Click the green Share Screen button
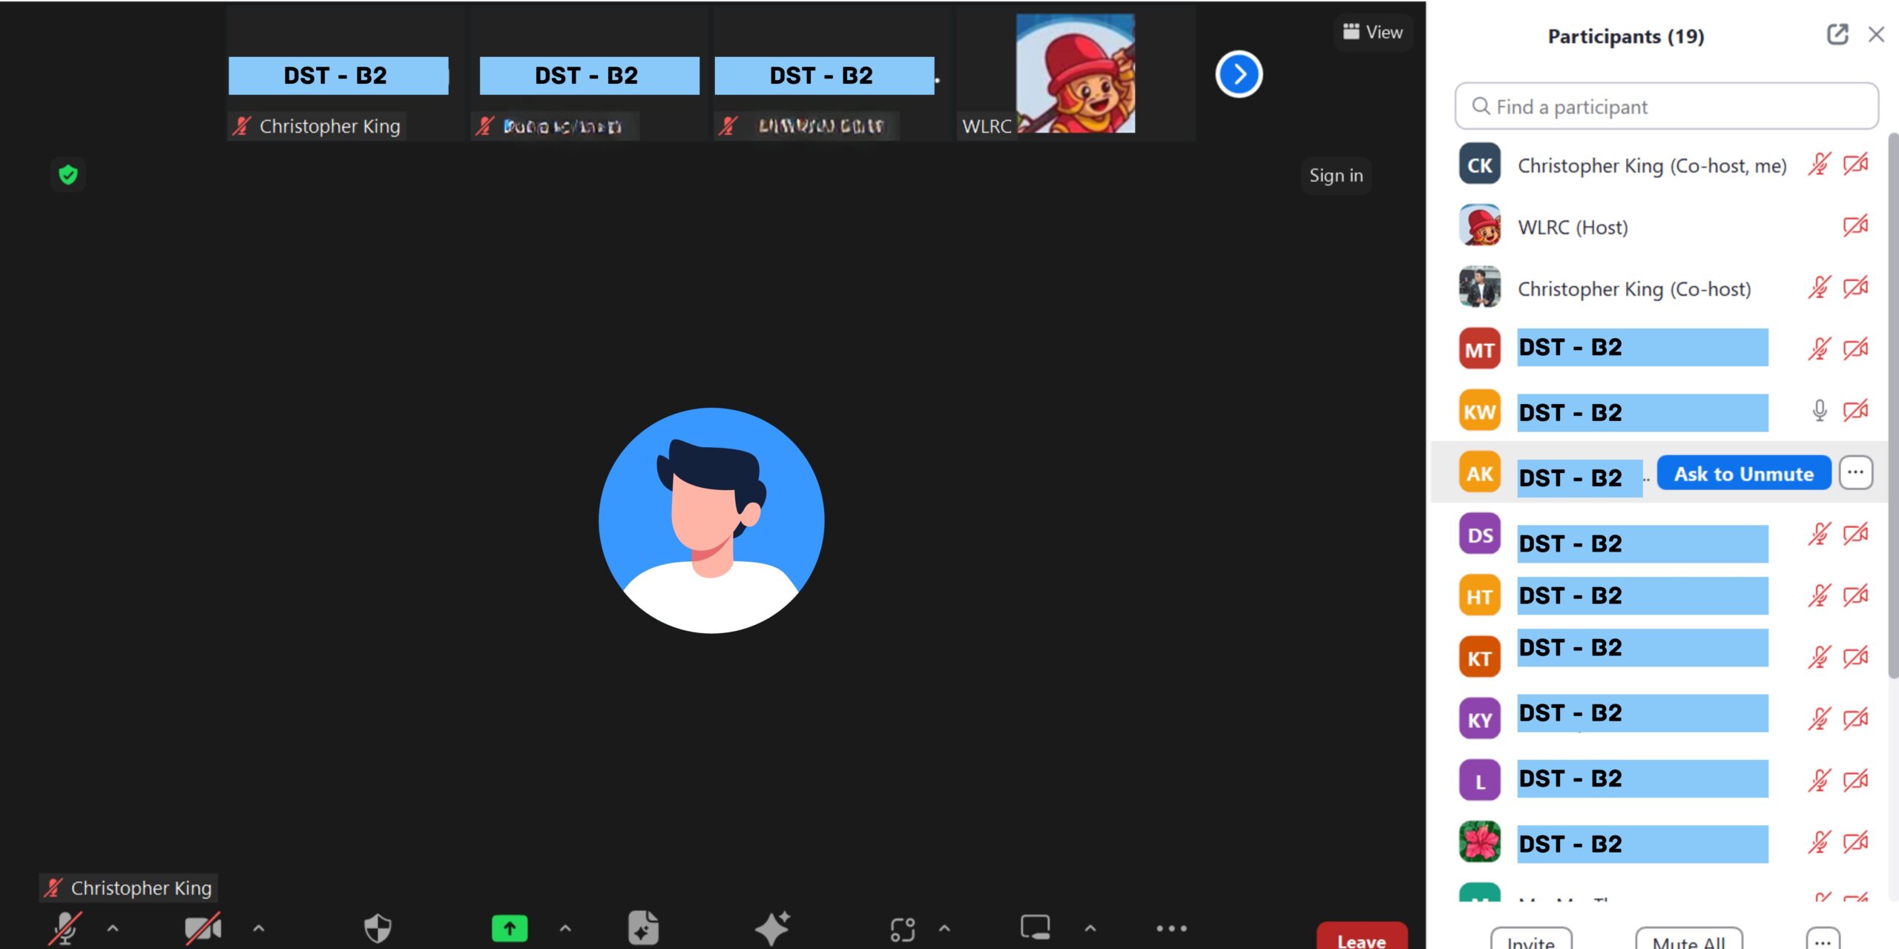 point(510,927)
